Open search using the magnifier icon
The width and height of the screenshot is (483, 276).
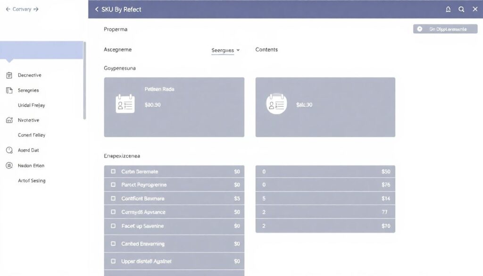[x=461, y=9]
